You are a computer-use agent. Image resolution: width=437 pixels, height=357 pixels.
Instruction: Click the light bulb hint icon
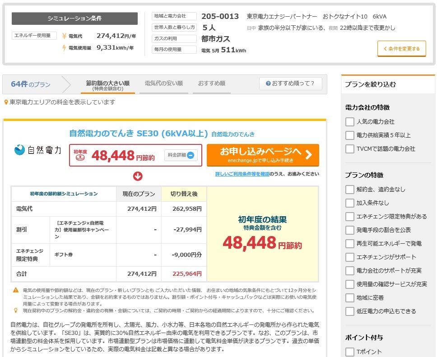[x=16, y=310]
